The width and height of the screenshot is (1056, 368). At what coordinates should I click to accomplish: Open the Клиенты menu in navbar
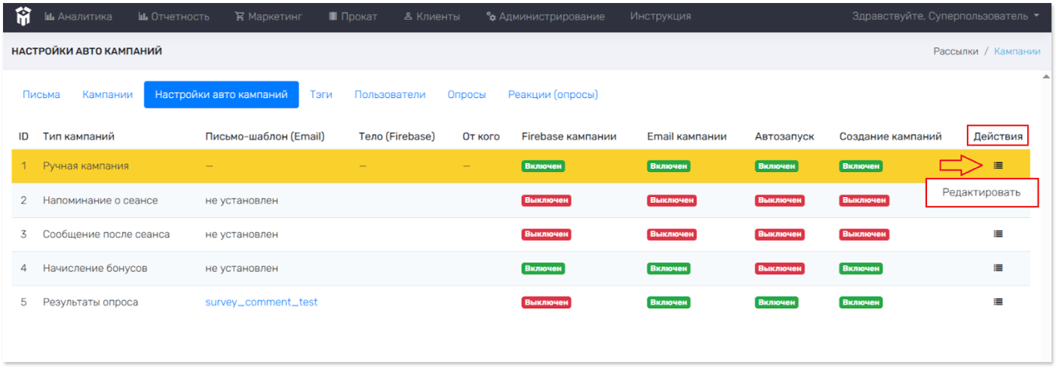coord(431,17)
